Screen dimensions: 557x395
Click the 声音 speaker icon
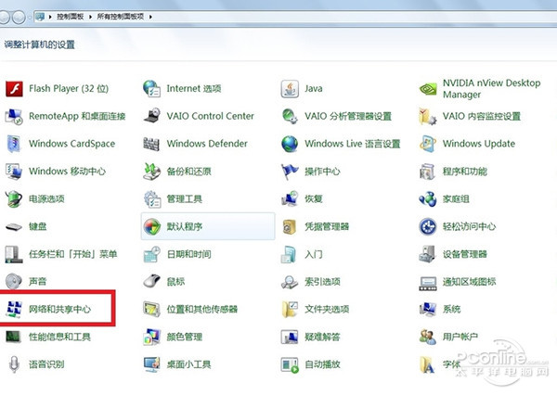(14, 282)
